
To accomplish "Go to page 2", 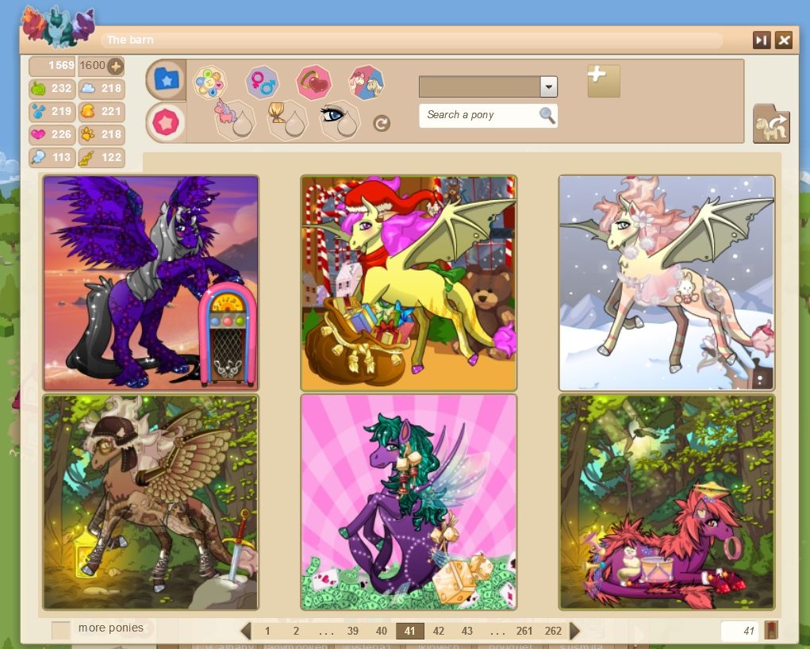I will coord(296,631).
